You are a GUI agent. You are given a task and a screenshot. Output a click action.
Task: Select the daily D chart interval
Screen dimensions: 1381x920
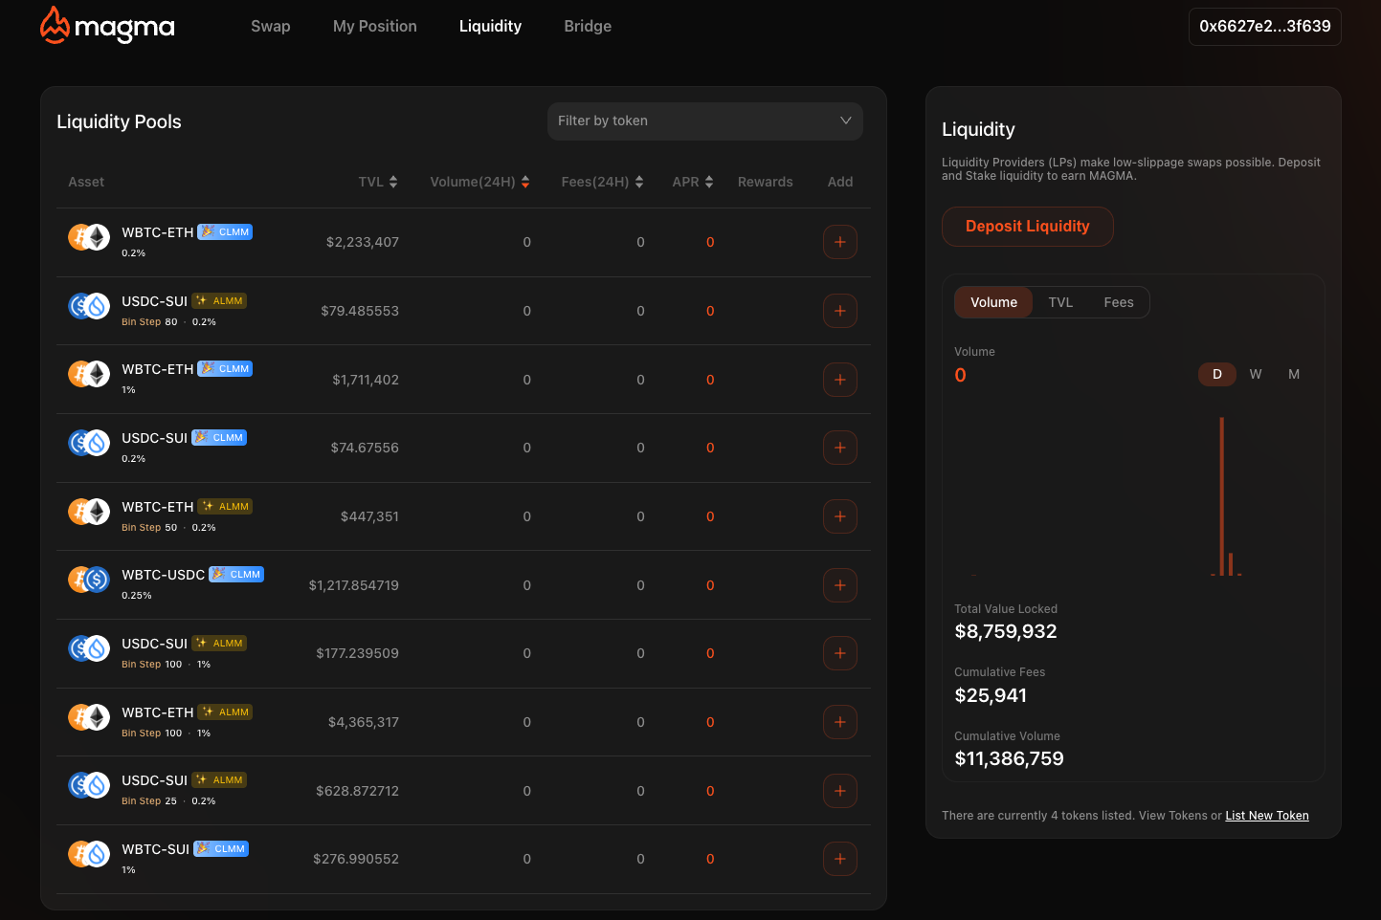tap(1216, 374)
